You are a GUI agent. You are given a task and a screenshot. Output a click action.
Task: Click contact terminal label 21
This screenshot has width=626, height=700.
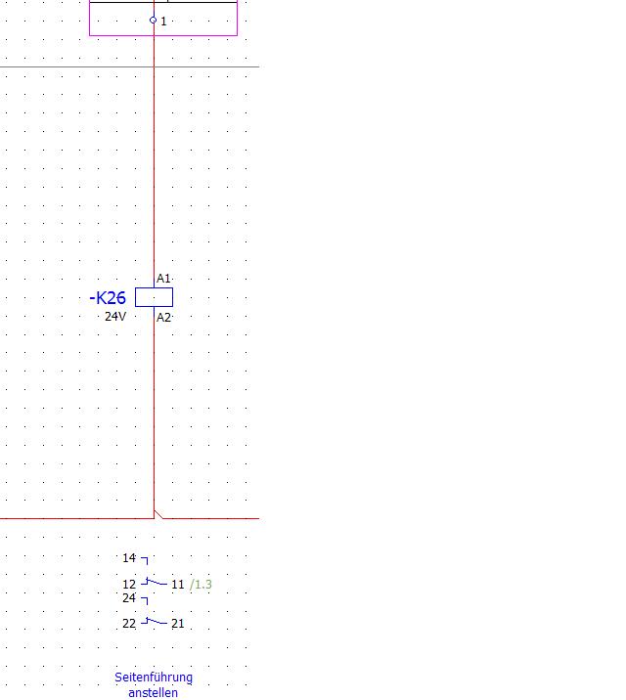[178, 624]
